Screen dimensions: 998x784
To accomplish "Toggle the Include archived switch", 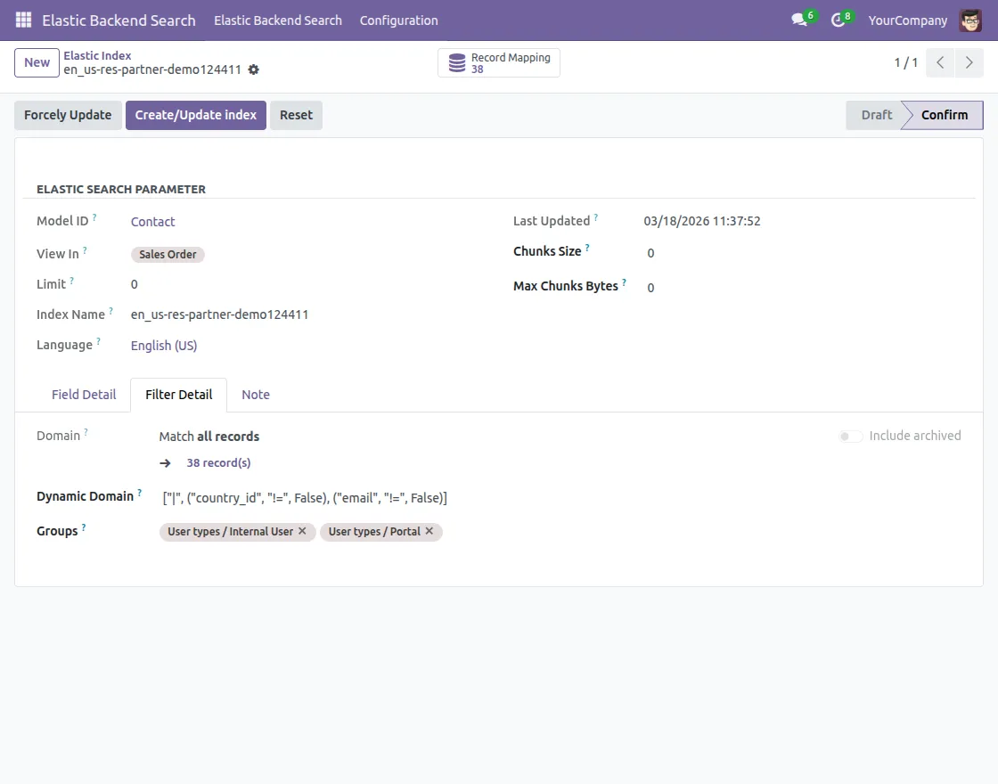I will tap(850, 436).
